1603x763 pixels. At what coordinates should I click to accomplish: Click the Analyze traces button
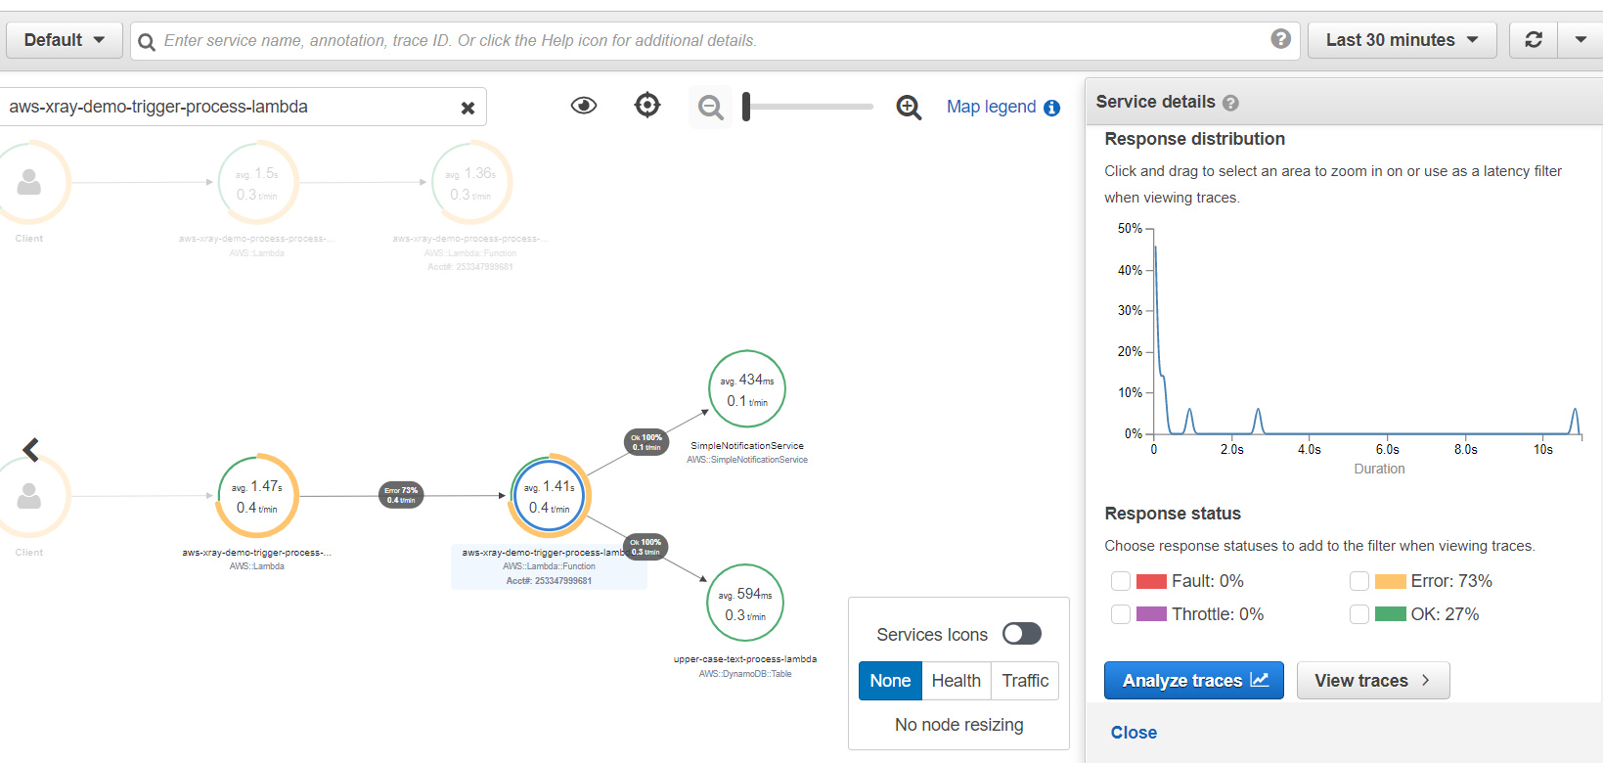(x=1194, y=681)
